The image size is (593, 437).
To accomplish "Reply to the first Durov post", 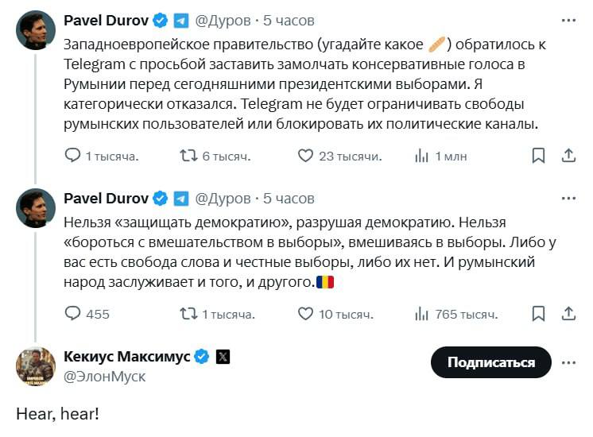I will (72, 156).
